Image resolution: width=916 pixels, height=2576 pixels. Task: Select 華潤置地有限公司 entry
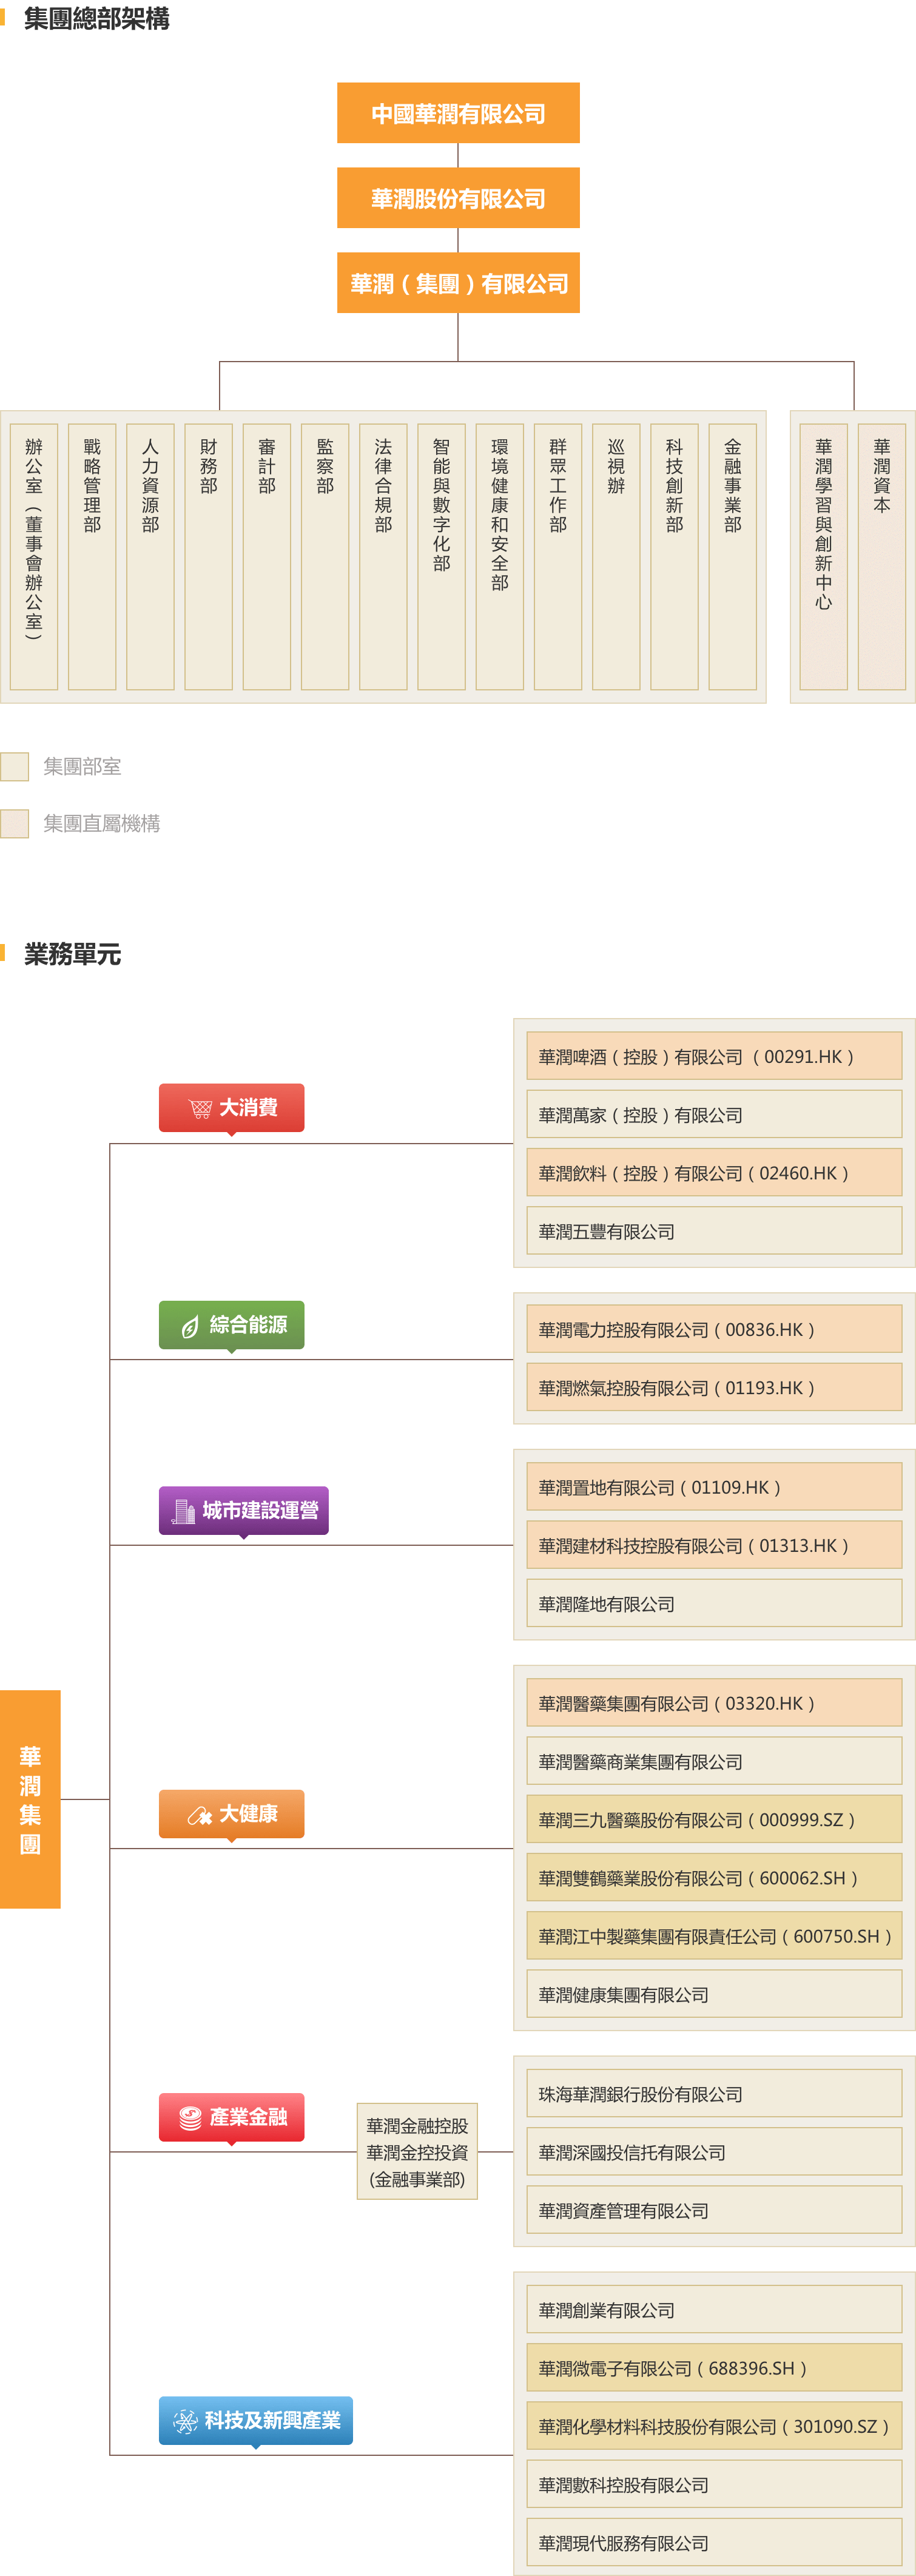(x=713, y=1487)
